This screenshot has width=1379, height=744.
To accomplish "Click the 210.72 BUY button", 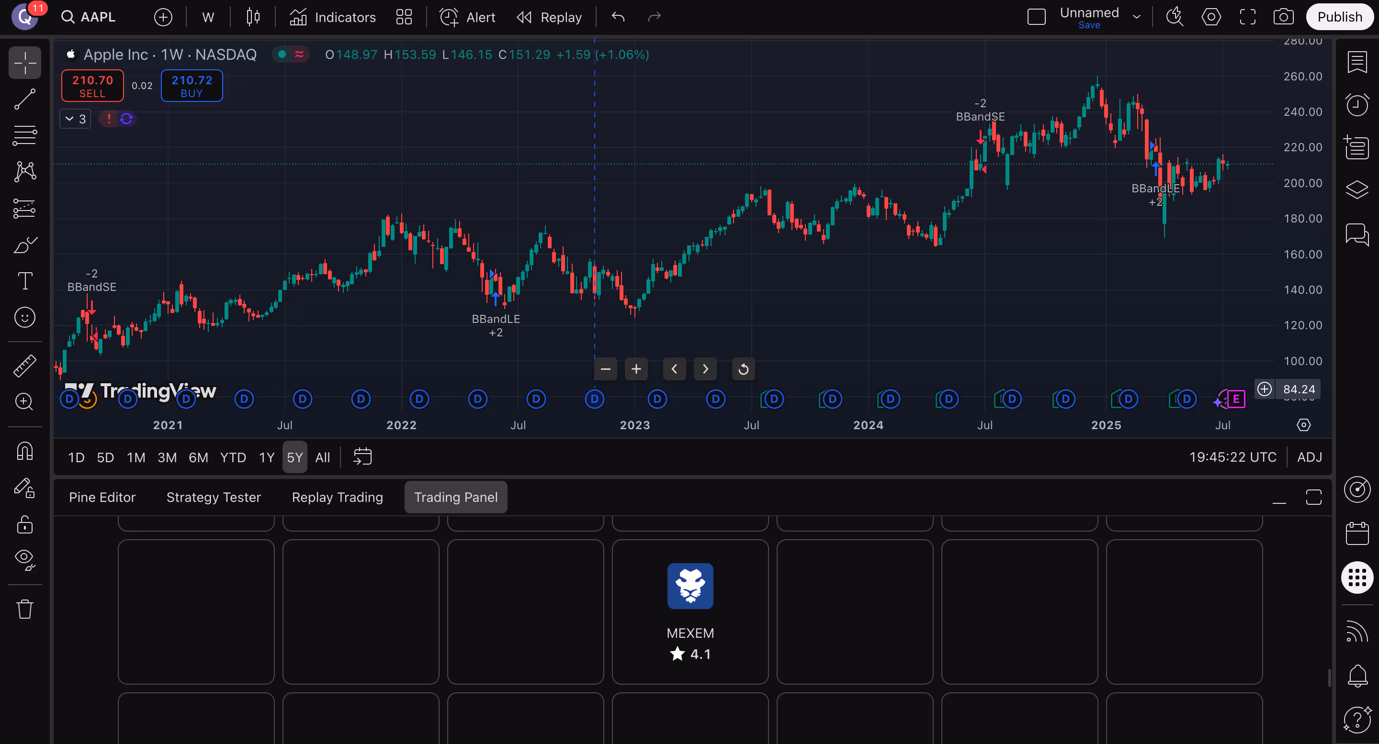I will [x=192, y=86].
